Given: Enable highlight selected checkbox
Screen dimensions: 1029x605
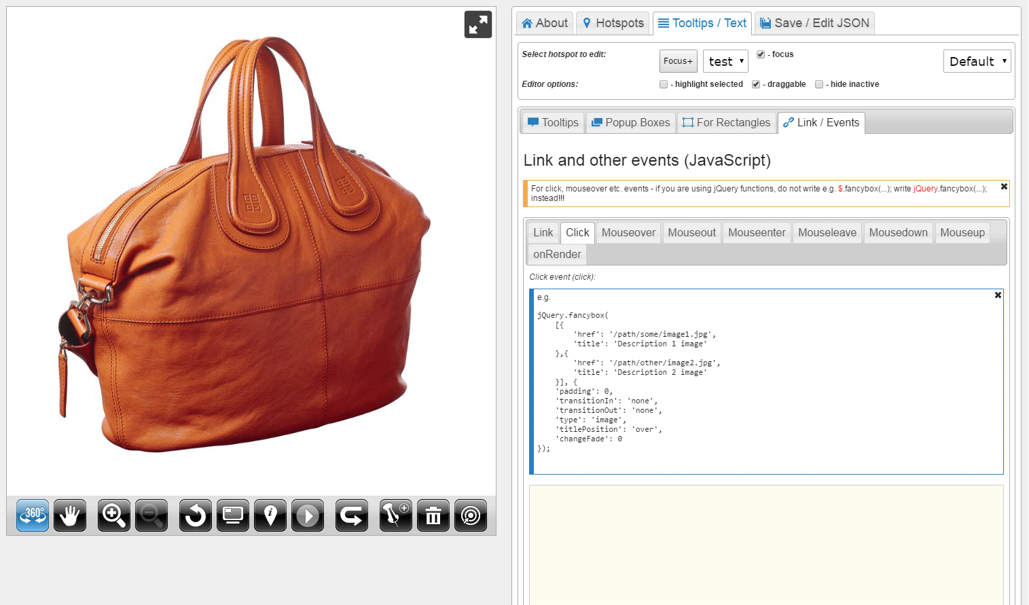Looking at the screenshot, I should coord(664,84).
